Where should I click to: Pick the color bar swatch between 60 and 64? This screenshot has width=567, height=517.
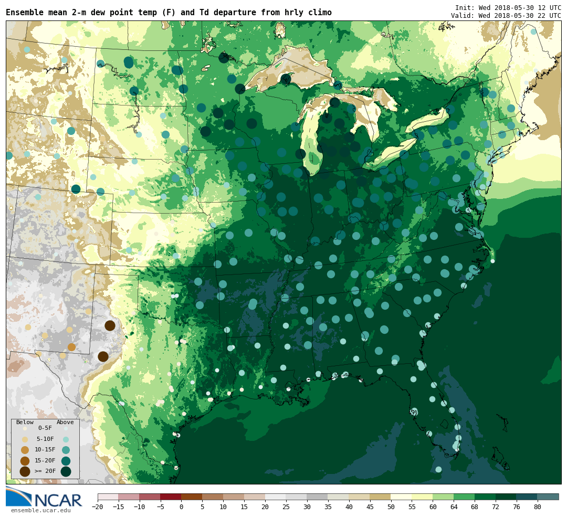pos(443,497)
